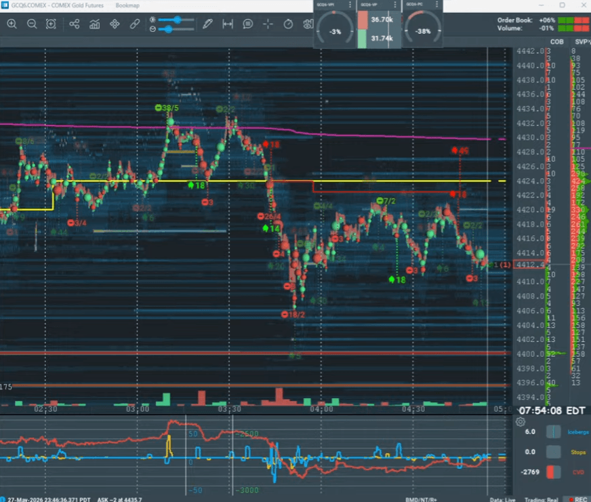Click the green 7/2 chart marker
This screenshot has width=591, height=502.
[x=386, y=201]
